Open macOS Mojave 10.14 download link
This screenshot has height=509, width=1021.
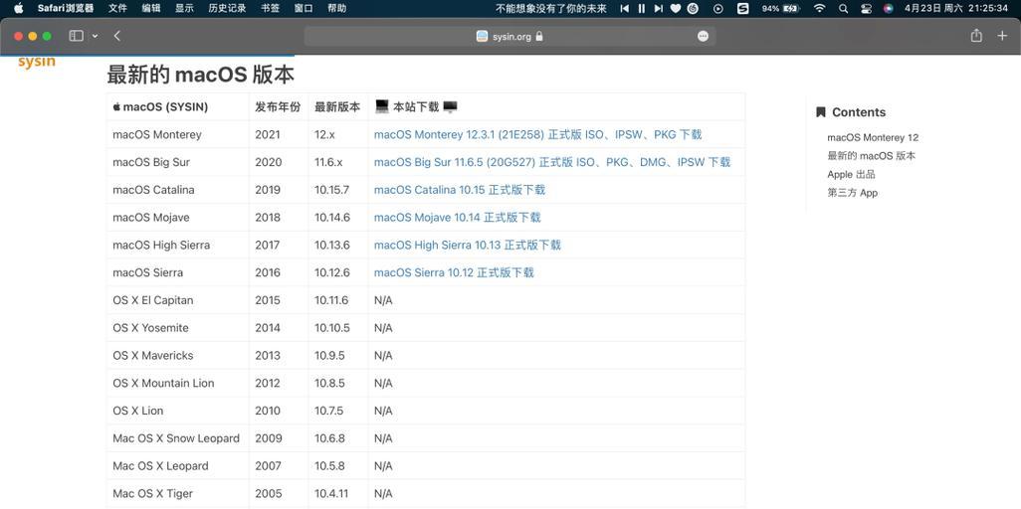457,218
